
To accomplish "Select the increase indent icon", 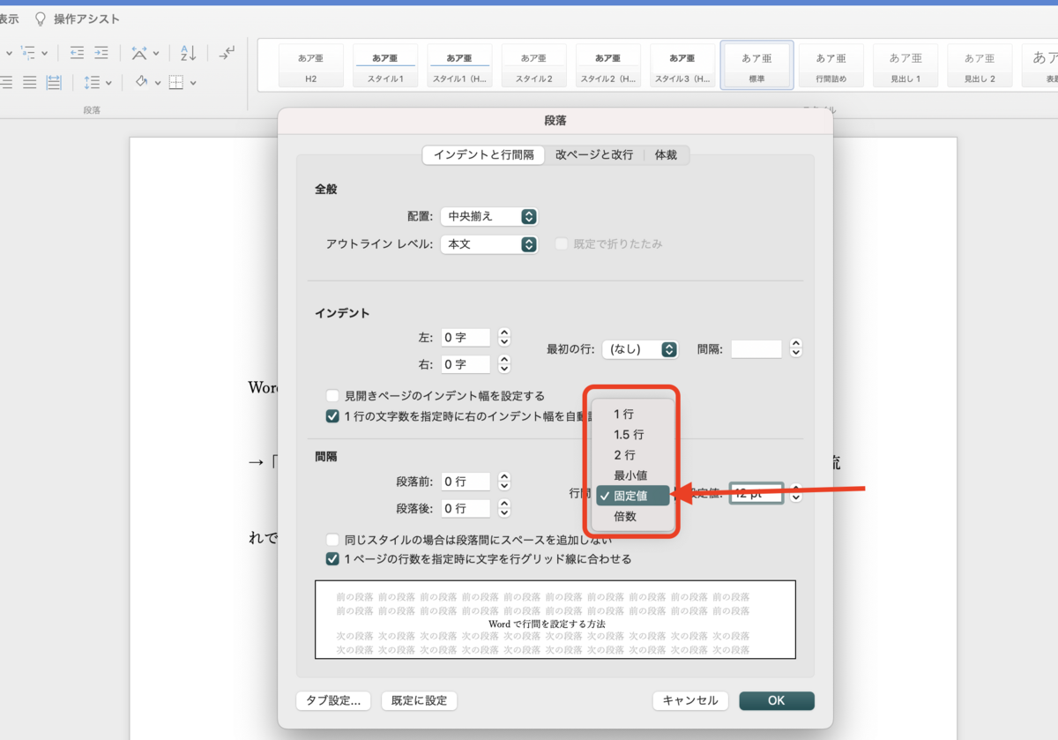I will tap(101, 53).
